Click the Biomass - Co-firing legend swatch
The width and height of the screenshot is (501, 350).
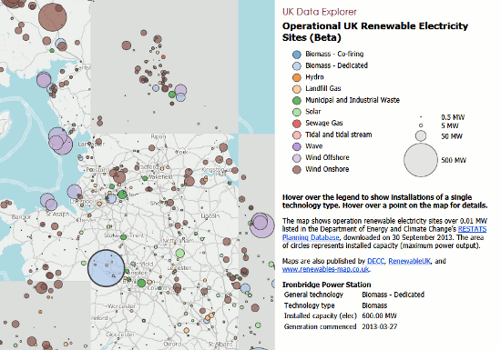pos(297,55)
